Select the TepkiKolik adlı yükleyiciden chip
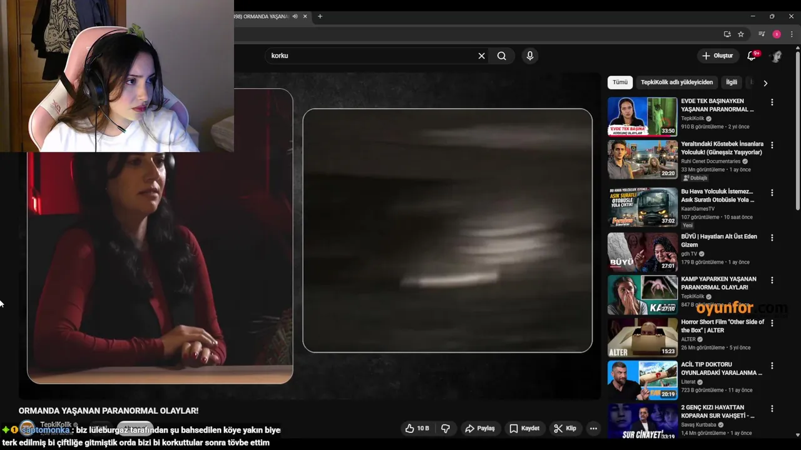 676,82
